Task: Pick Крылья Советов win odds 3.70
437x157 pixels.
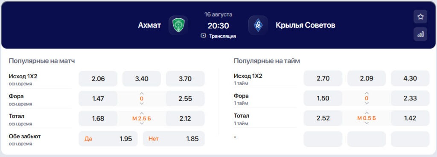Action: pos(185,79)
